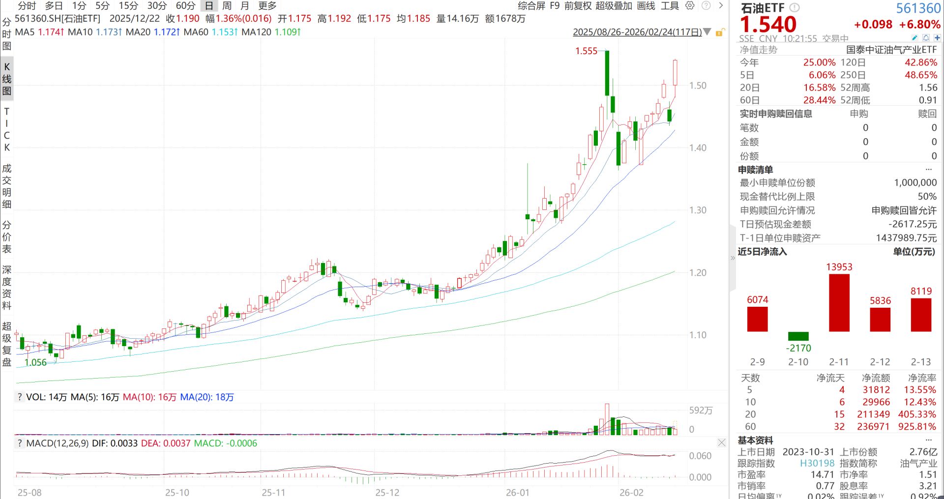Click the help question-mark circle icon
Image resolution: width=944 pixels, height=499 pixels.
point(706,6)
